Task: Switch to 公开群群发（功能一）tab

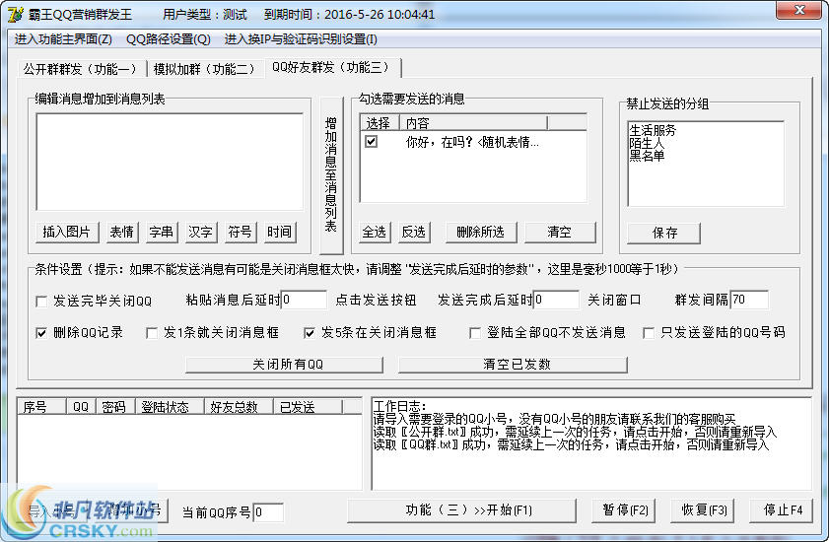Action: [80, 69]
